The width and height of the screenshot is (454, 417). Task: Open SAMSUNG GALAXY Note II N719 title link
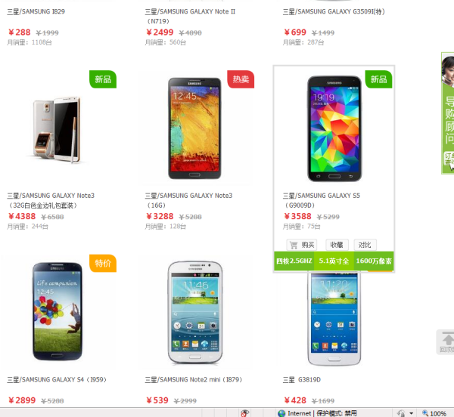click(x=190, y=16)
